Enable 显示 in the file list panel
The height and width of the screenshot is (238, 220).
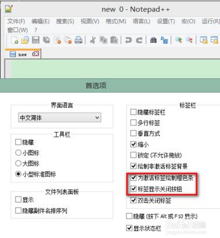(18, 199)
